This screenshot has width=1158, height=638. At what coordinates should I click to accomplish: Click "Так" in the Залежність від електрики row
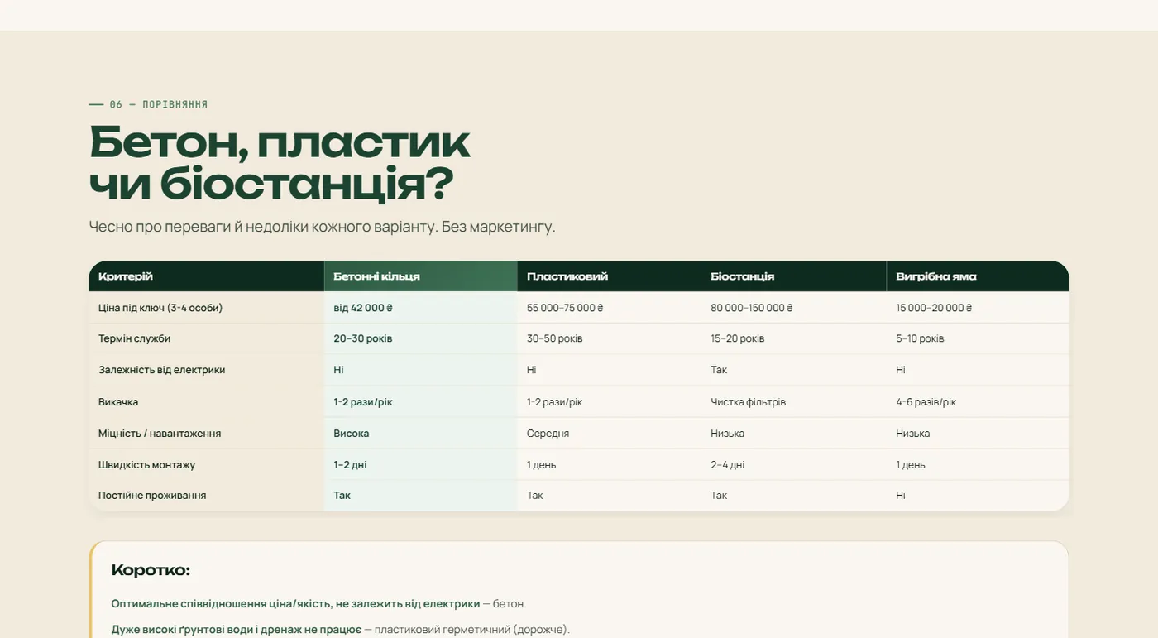719,370
